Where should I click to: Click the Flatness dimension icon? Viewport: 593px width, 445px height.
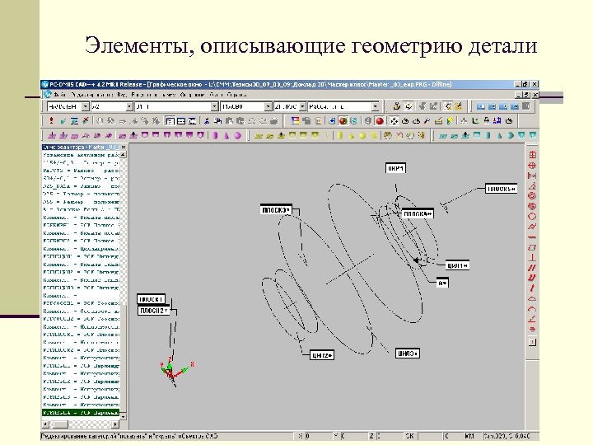tap(532, 247)
